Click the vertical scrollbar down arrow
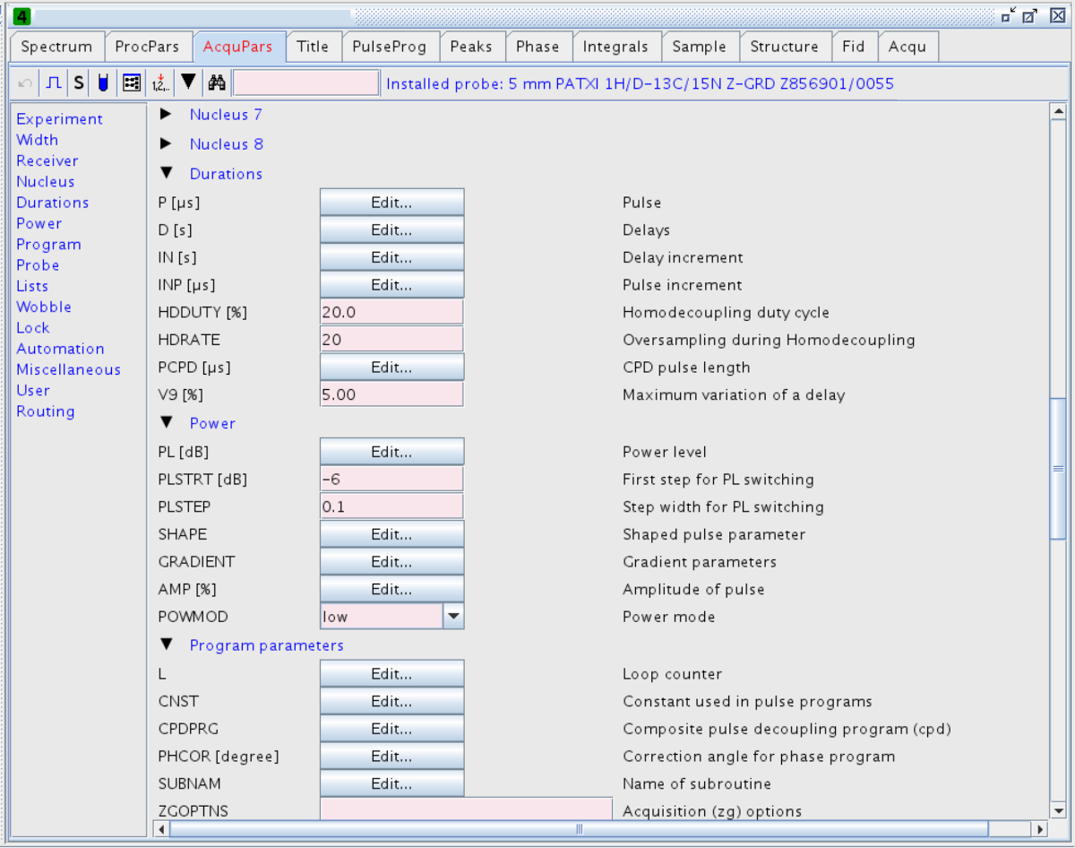The image size is (1075, 848). pos(1058,811)
